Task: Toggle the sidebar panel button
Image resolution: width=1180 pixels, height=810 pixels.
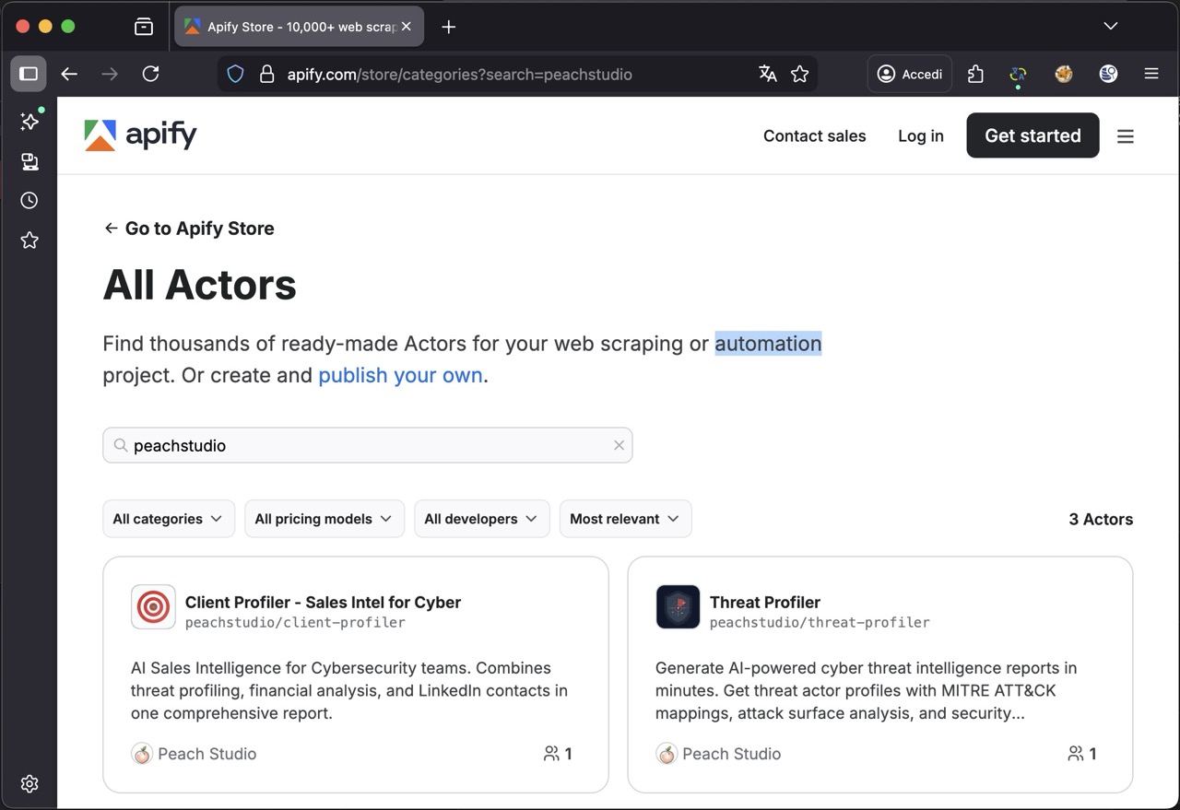Action: click(29, 74)
